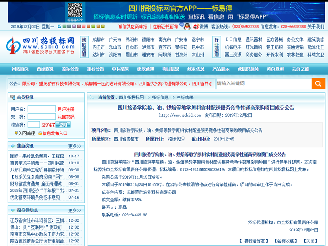The height and width of the screenshot is (246, 328).
Task: Click the scrolling 重庆骄君科技有限公司 notice
Action: (x=60, y=84)
